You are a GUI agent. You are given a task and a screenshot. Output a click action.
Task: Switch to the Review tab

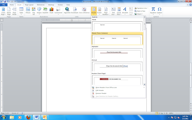60,5
